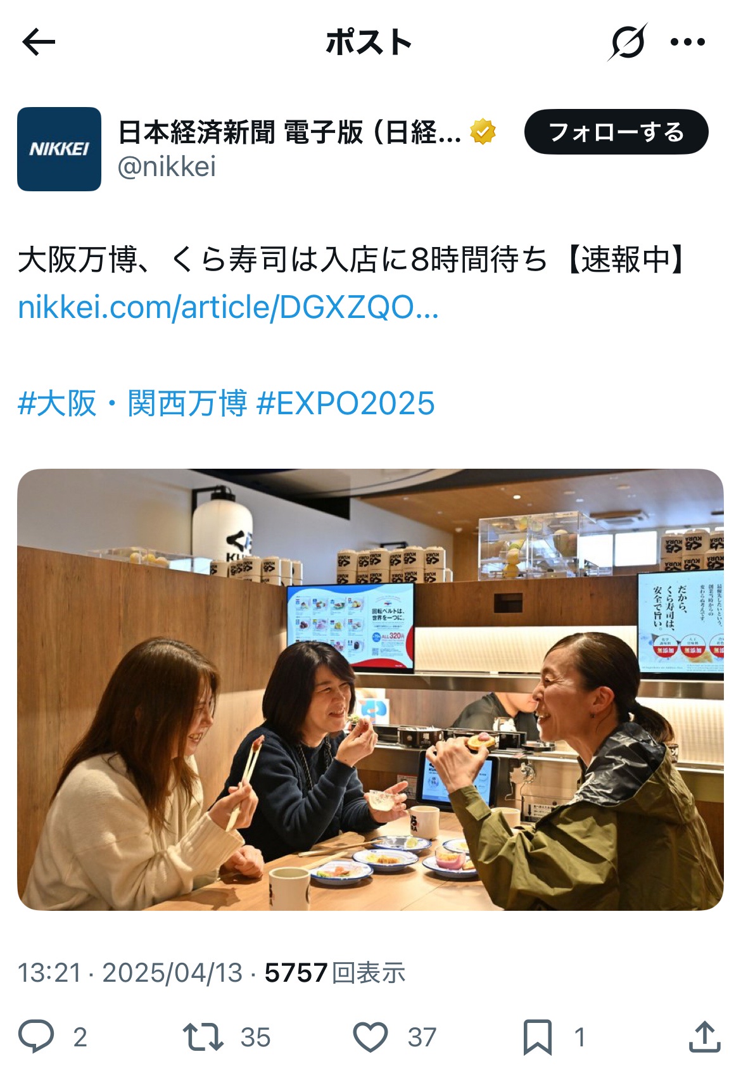Tap the ポスト header title
This screenshot has height=1085, width=741.
click(369, 42)
